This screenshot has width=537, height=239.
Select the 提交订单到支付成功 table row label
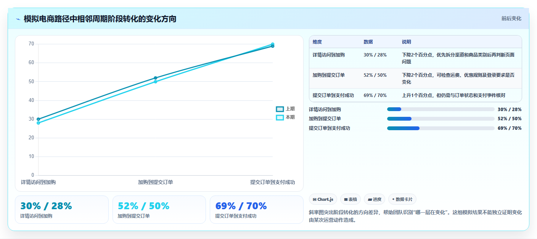[333, 95]
